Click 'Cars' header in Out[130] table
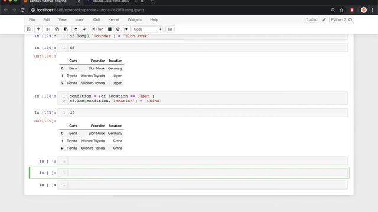This screenshot has width=378, height=212. pos(73,61)
